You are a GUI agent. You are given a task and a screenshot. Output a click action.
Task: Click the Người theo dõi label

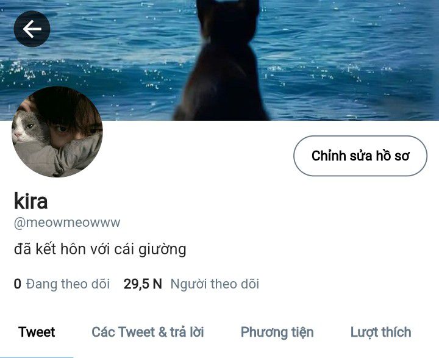click(x=215, y=284)
